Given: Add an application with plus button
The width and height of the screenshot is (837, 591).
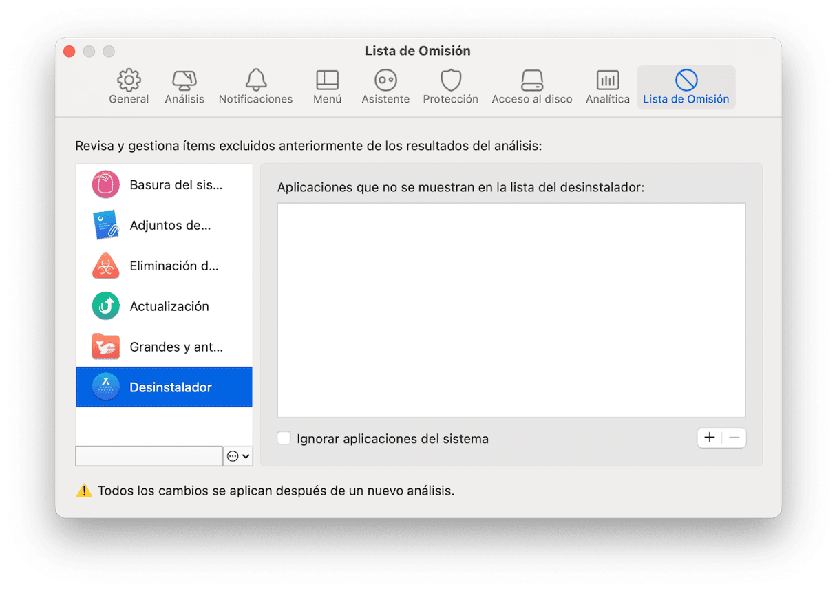Looking at the screenshot, I should click(710, 438).
